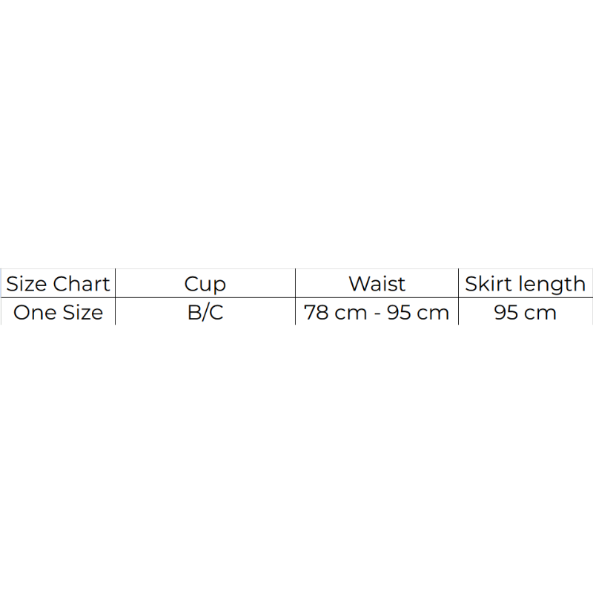Click the B/C cup value cell

coord(205,311)
